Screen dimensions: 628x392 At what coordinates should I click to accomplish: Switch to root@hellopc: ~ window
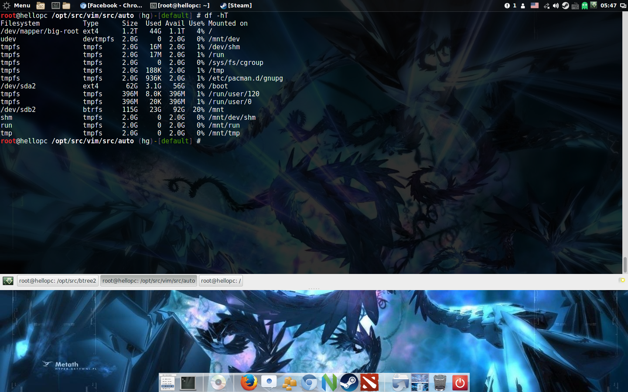click(x=180, y=6)
